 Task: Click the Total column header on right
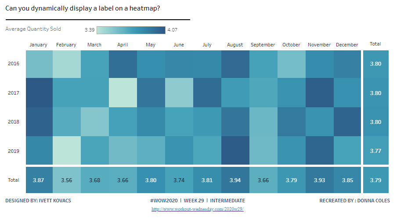(375, 44)
